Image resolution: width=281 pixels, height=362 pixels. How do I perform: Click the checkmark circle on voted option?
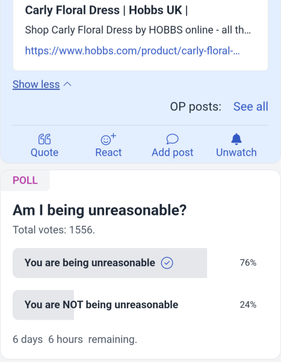coord(167,263)
